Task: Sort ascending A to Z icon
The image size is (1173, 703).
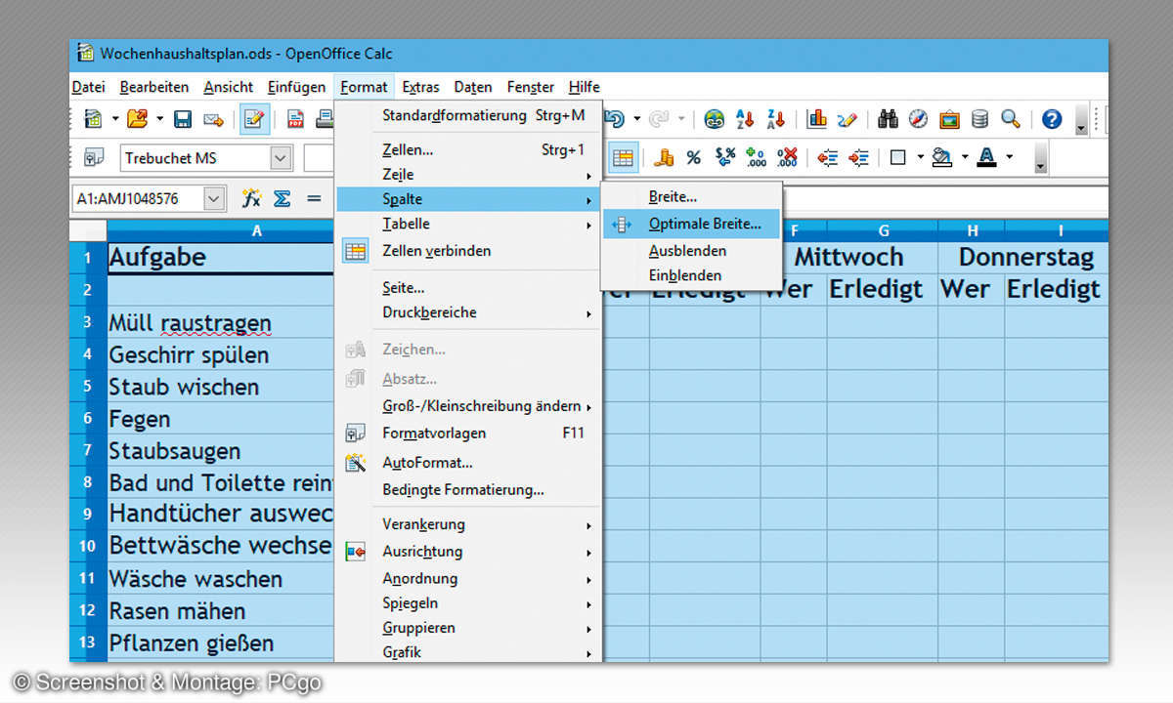Action: coord(746,119)
